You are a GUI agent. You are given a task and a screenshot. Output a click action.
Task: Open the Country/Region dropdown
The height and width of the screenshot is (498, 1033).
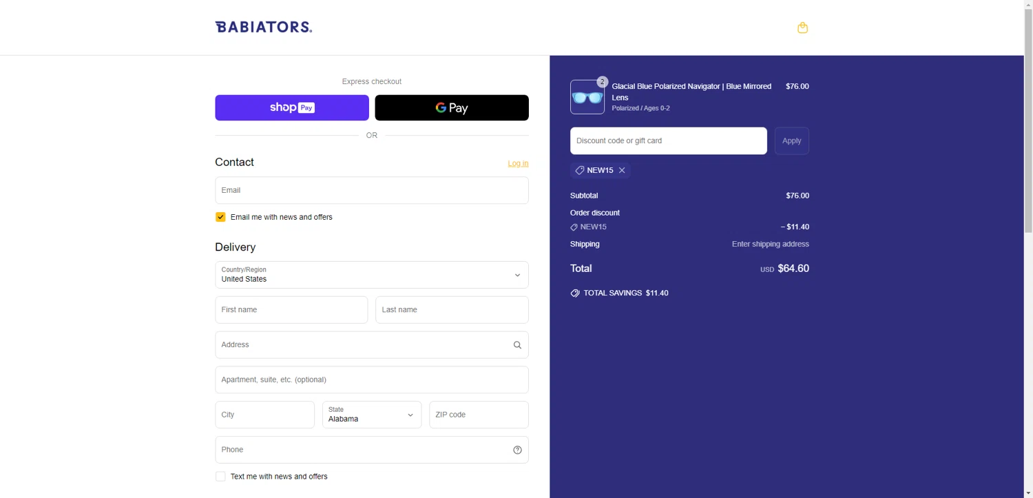pos(372,275)
